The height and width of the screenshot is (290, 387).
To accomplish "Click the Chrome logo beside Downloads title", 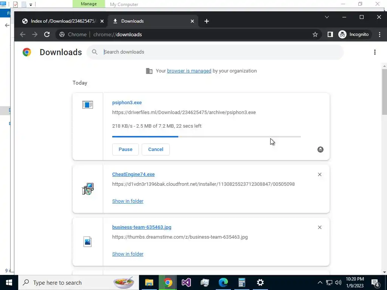I will (x=27, y=52).
